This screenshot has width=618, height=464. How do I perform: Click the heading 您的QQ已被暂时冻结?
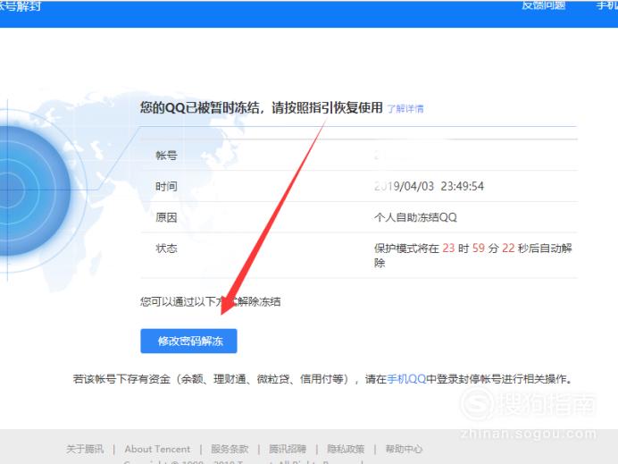point(199,107)
